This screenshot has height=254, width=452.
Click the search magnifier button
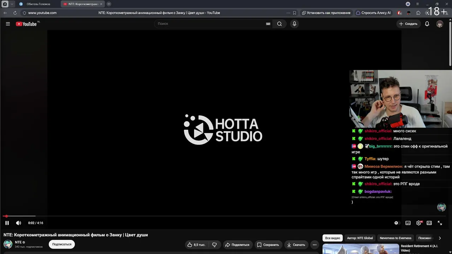click(279, 24)
